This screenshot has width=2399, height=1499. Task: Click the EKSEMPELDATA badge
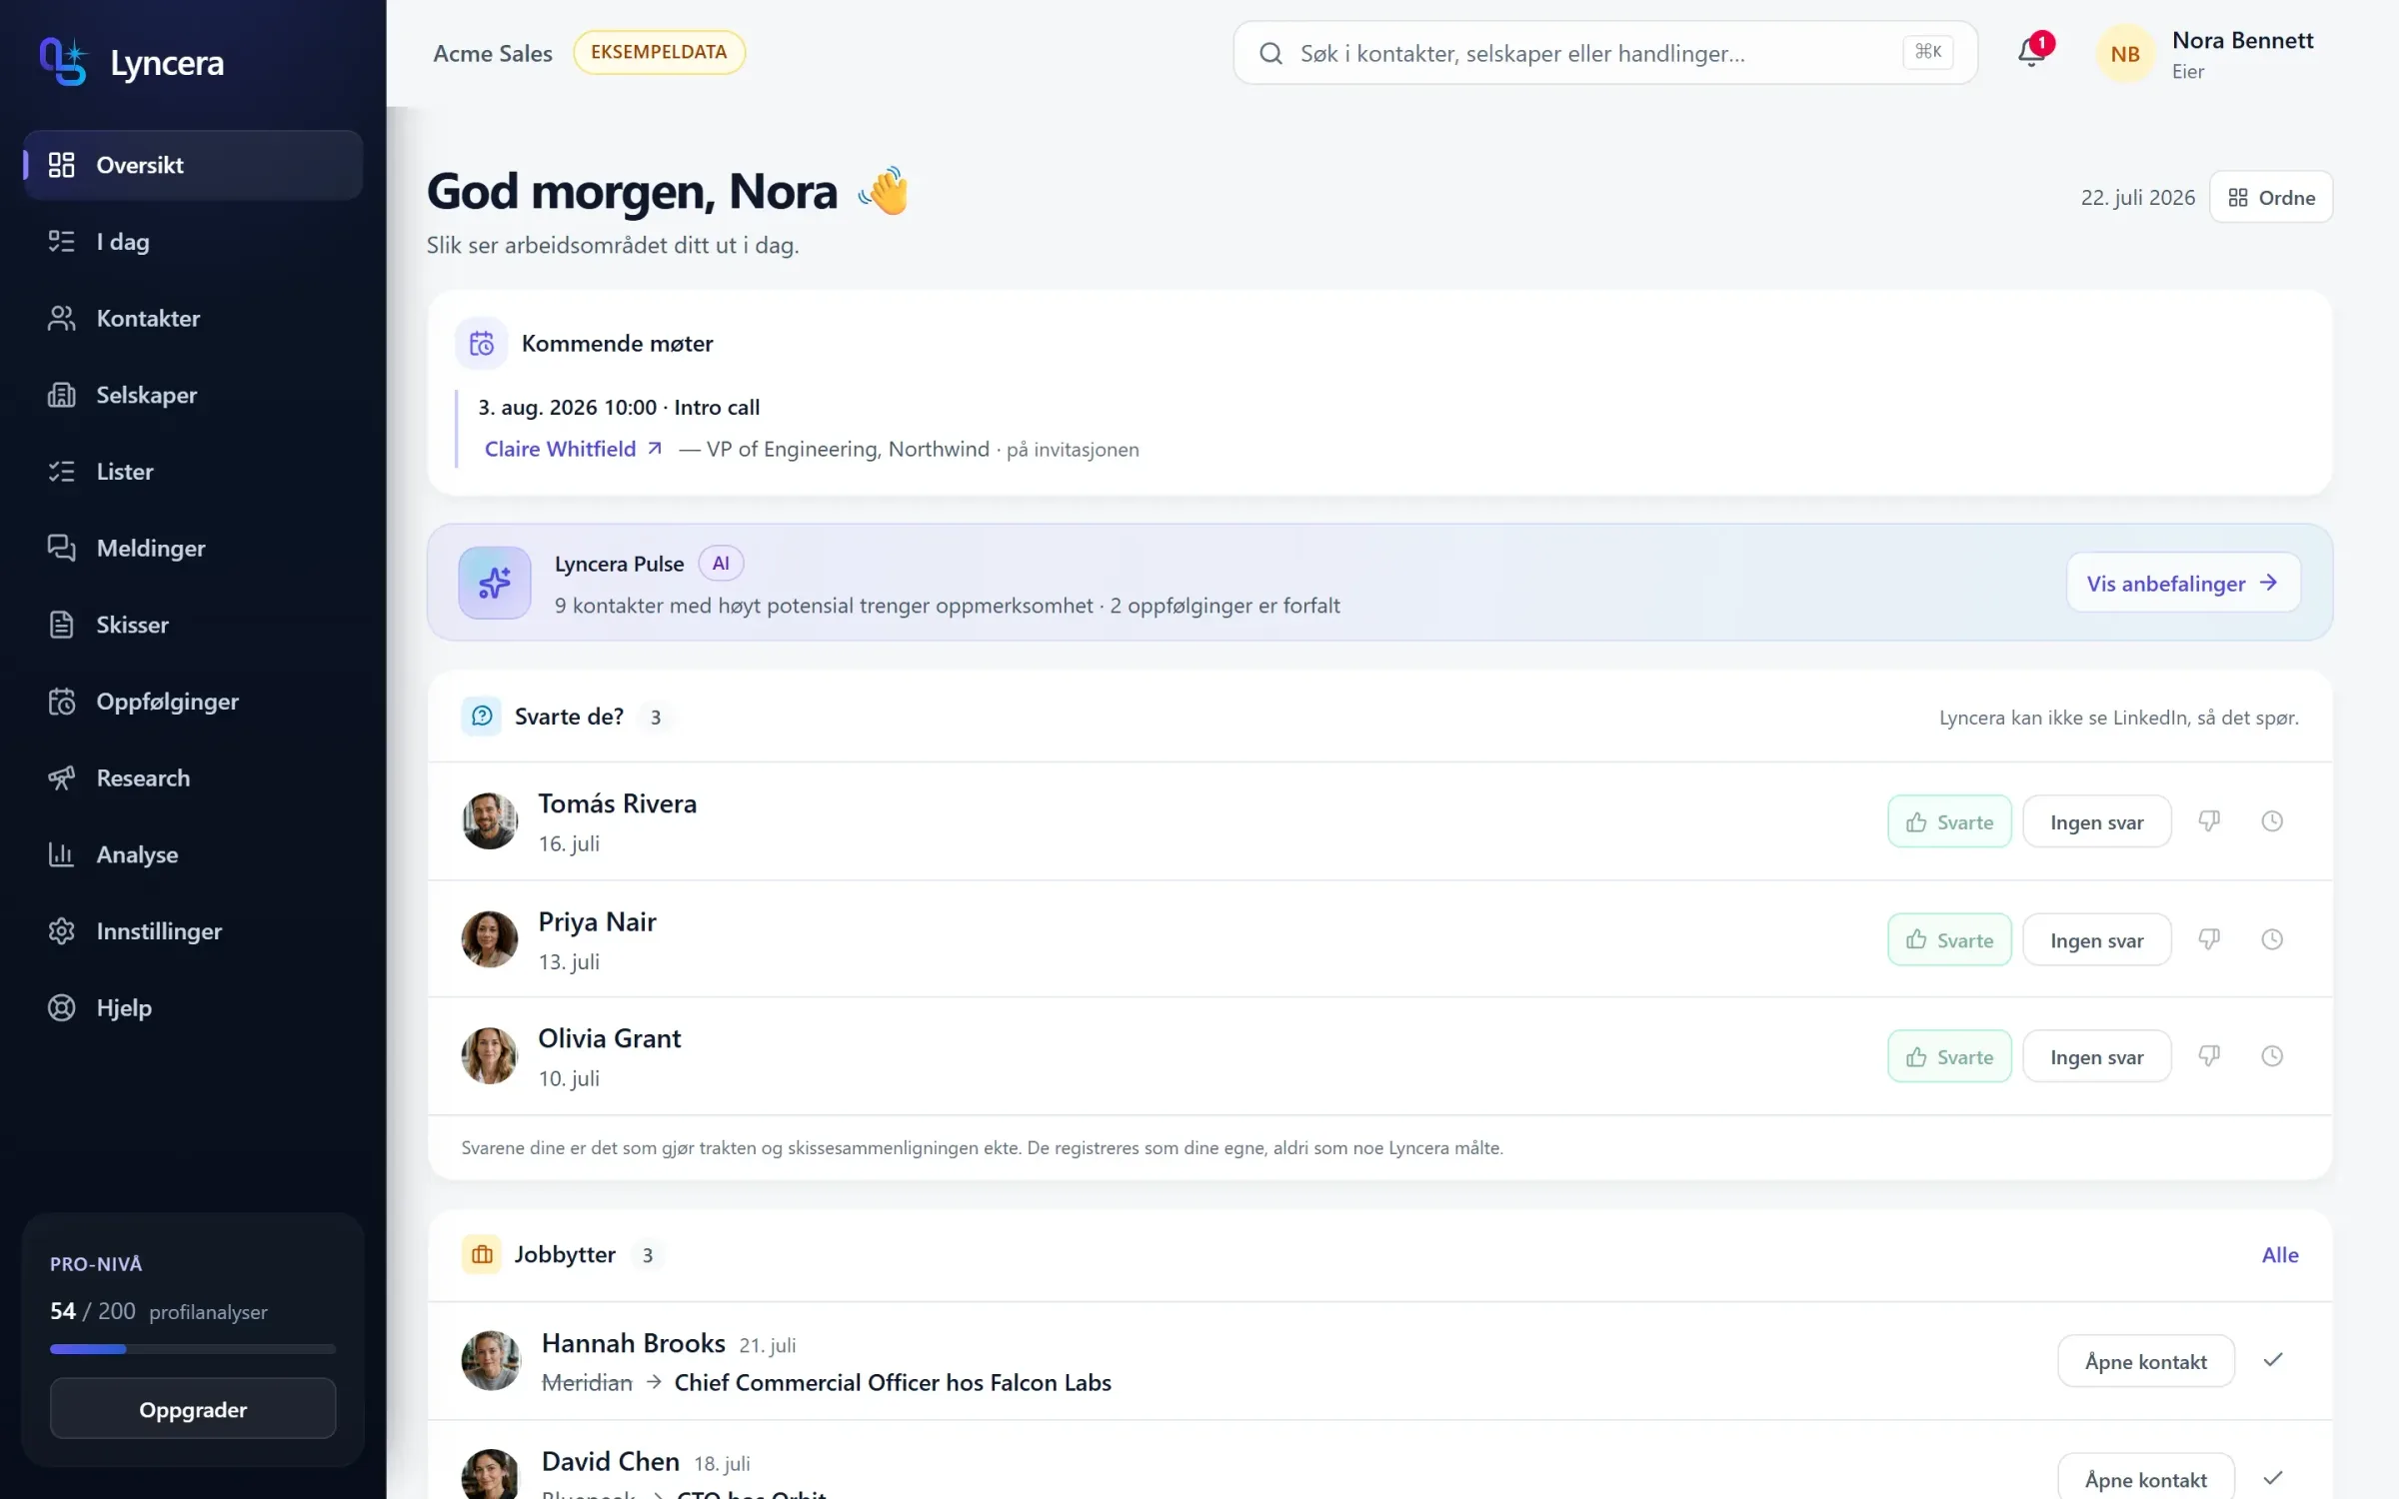tap(659, 52)
